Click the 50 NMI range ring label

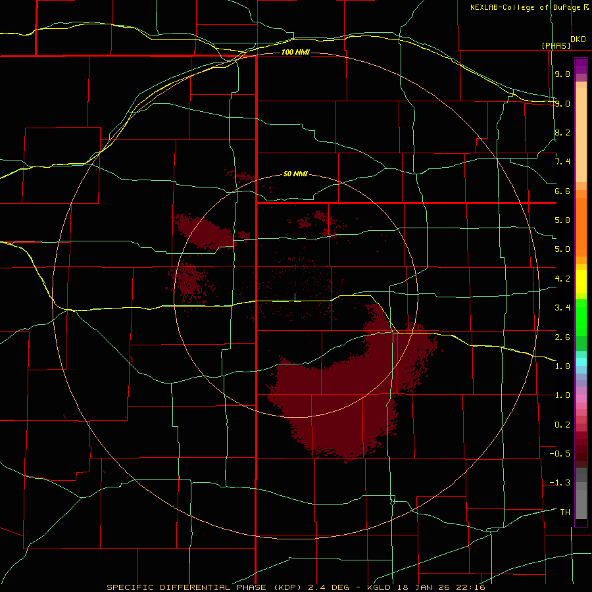pyautogui.click(x=295, y=174)
